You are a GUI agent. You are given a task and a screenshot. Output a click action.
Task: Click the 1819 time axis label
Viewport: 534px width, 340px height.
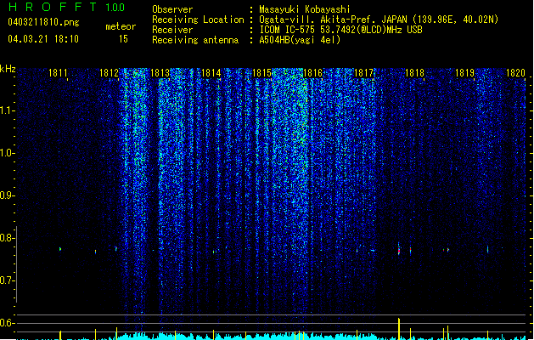(465, 73)
